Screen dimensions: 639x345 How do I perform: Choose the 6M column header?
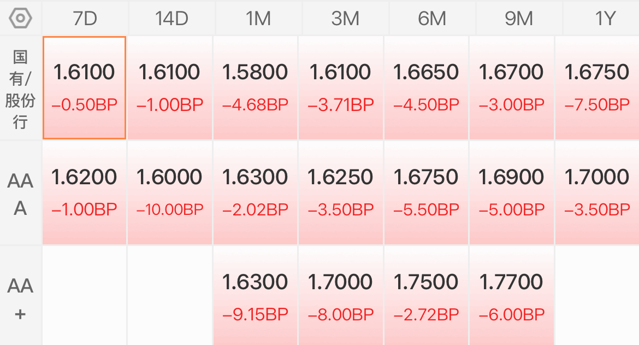(x=432, y=19)
